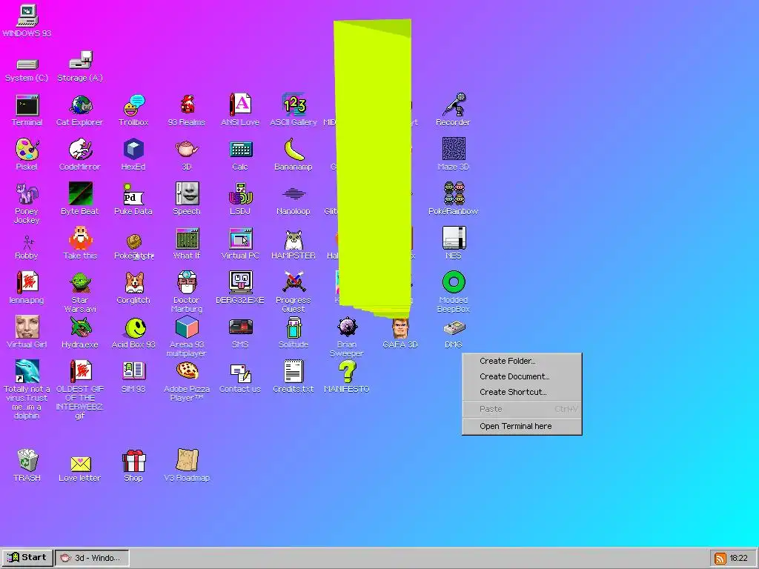Select Open Terminal here
The image size is (759, 569).
coord(522,426)
